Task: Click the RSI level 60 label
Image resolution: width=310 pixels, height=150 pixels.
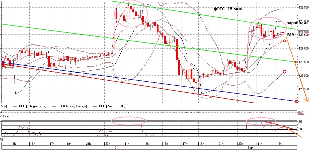Action: (300, 129)
